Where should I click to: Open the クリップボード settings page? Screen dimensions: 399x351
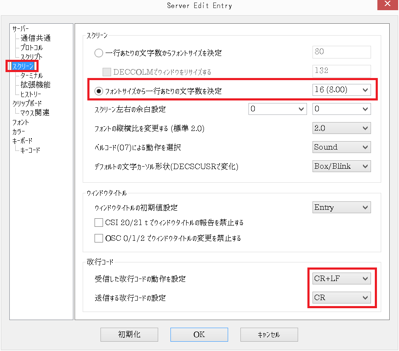point(27,103)
